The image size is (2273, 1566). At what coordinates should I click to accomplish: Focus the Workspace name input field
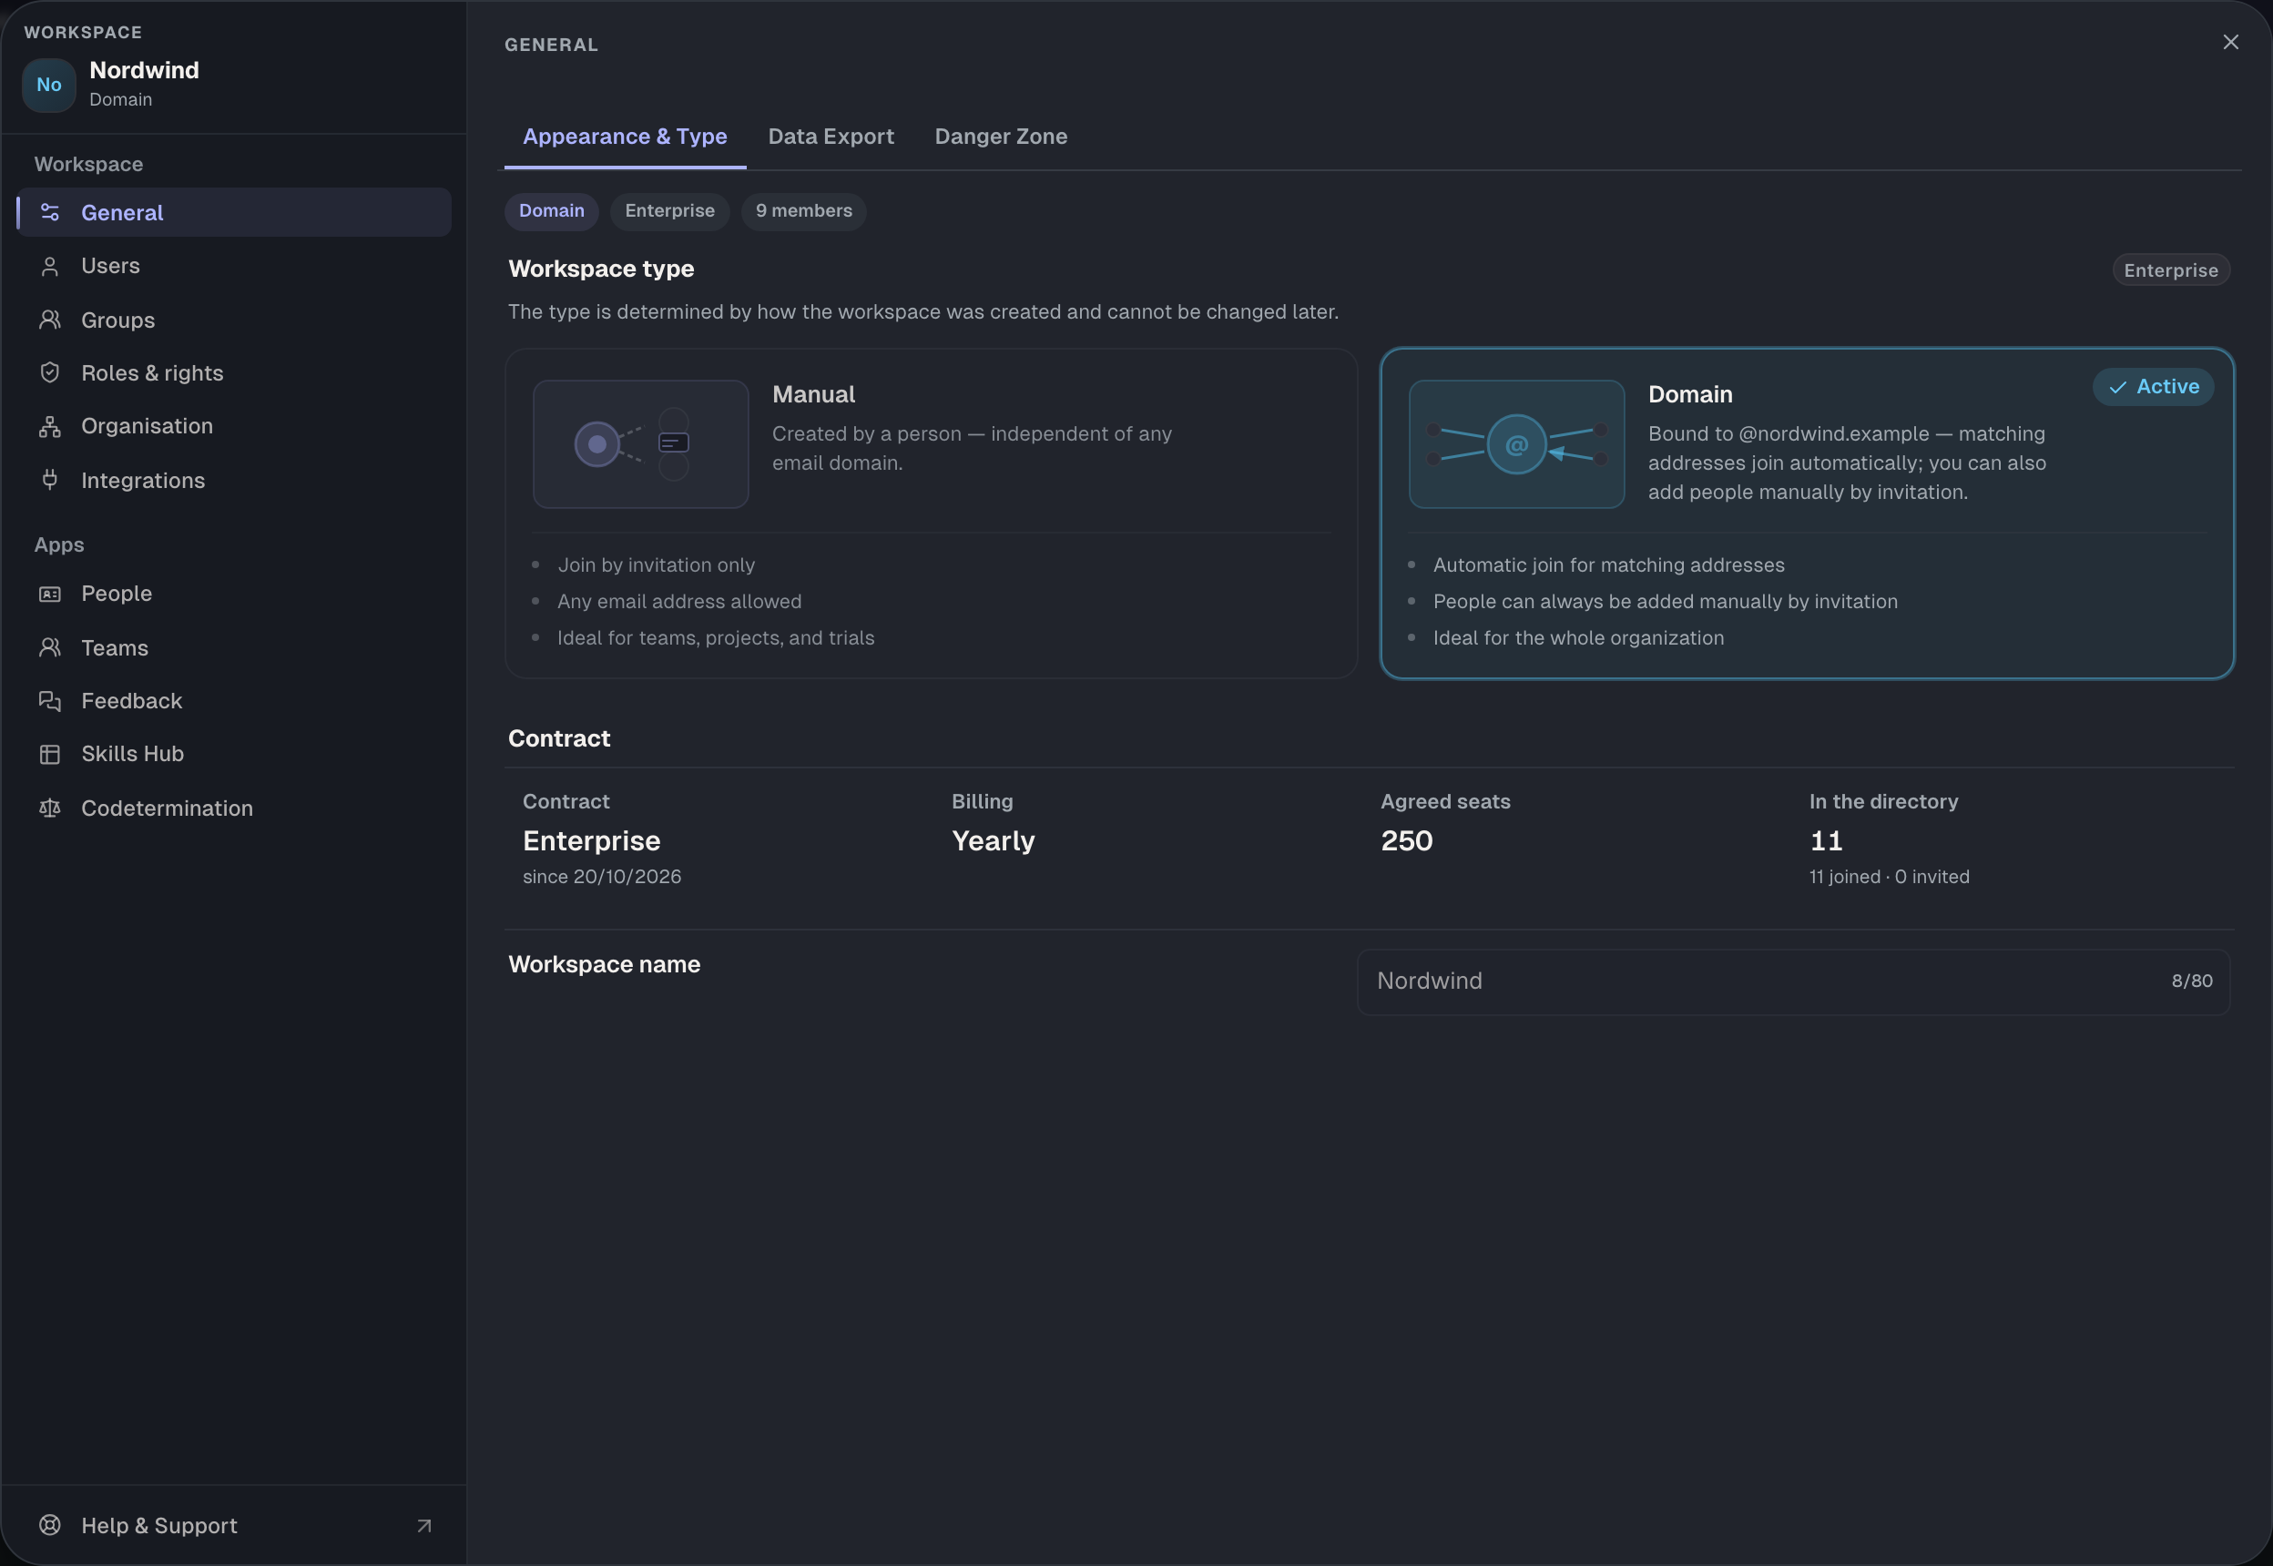click(1793, 981)
